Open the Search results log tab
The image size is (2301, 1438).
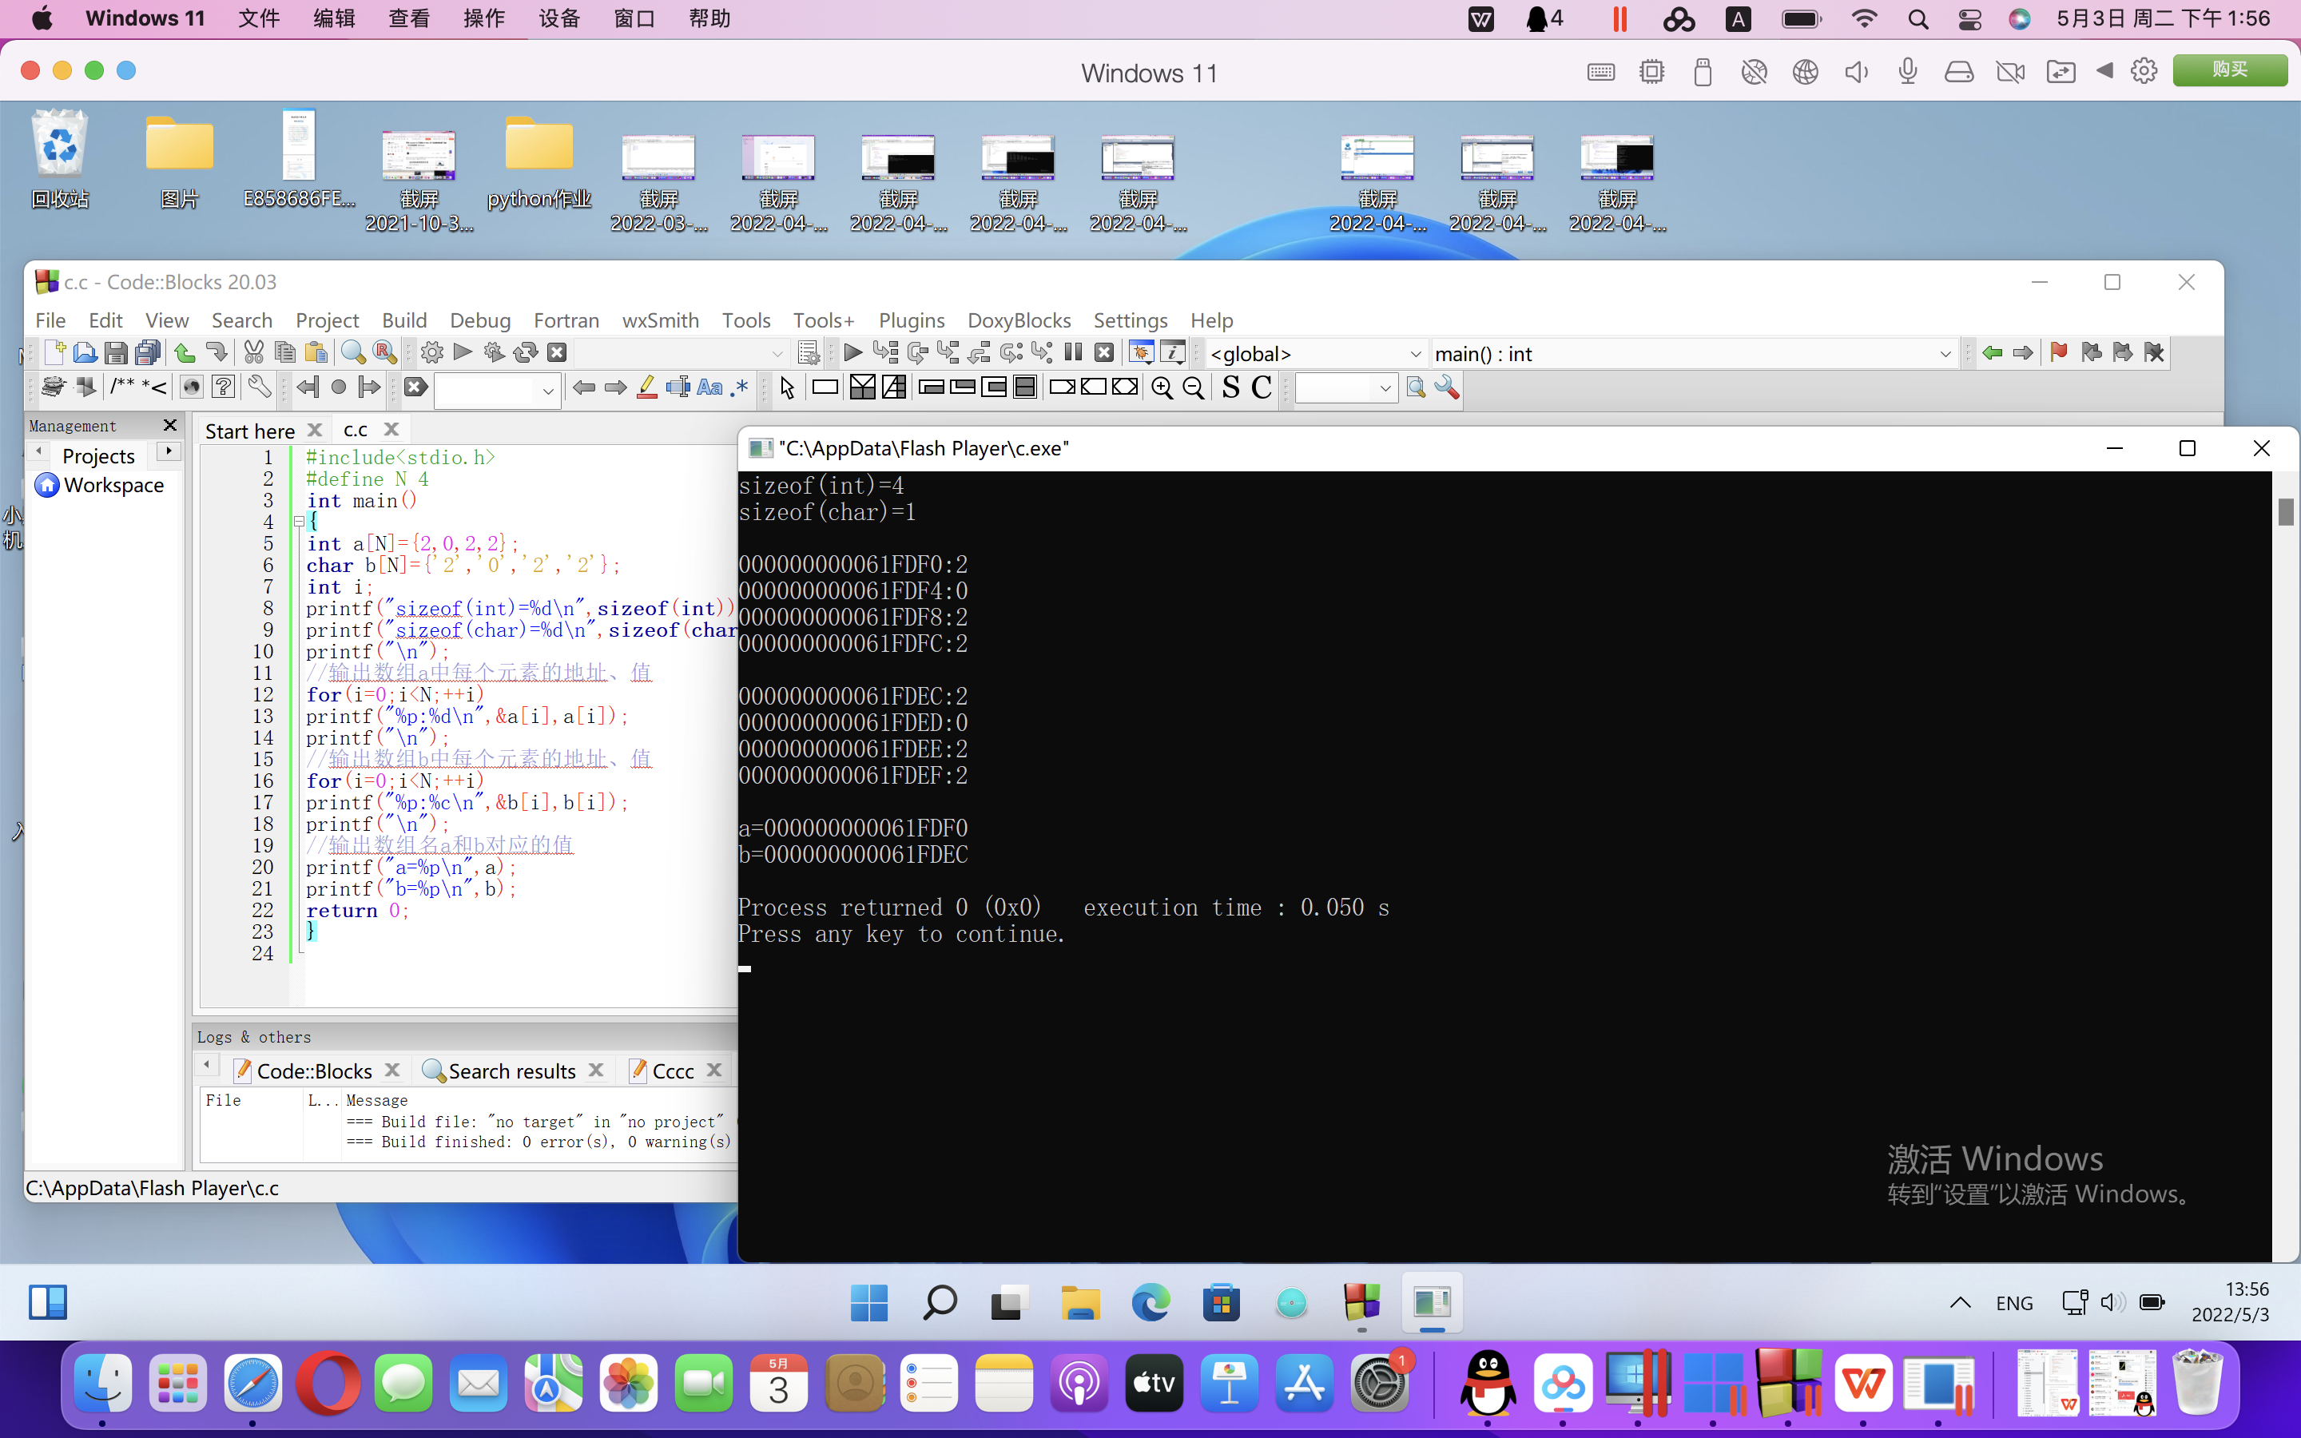pos(511,1071)
